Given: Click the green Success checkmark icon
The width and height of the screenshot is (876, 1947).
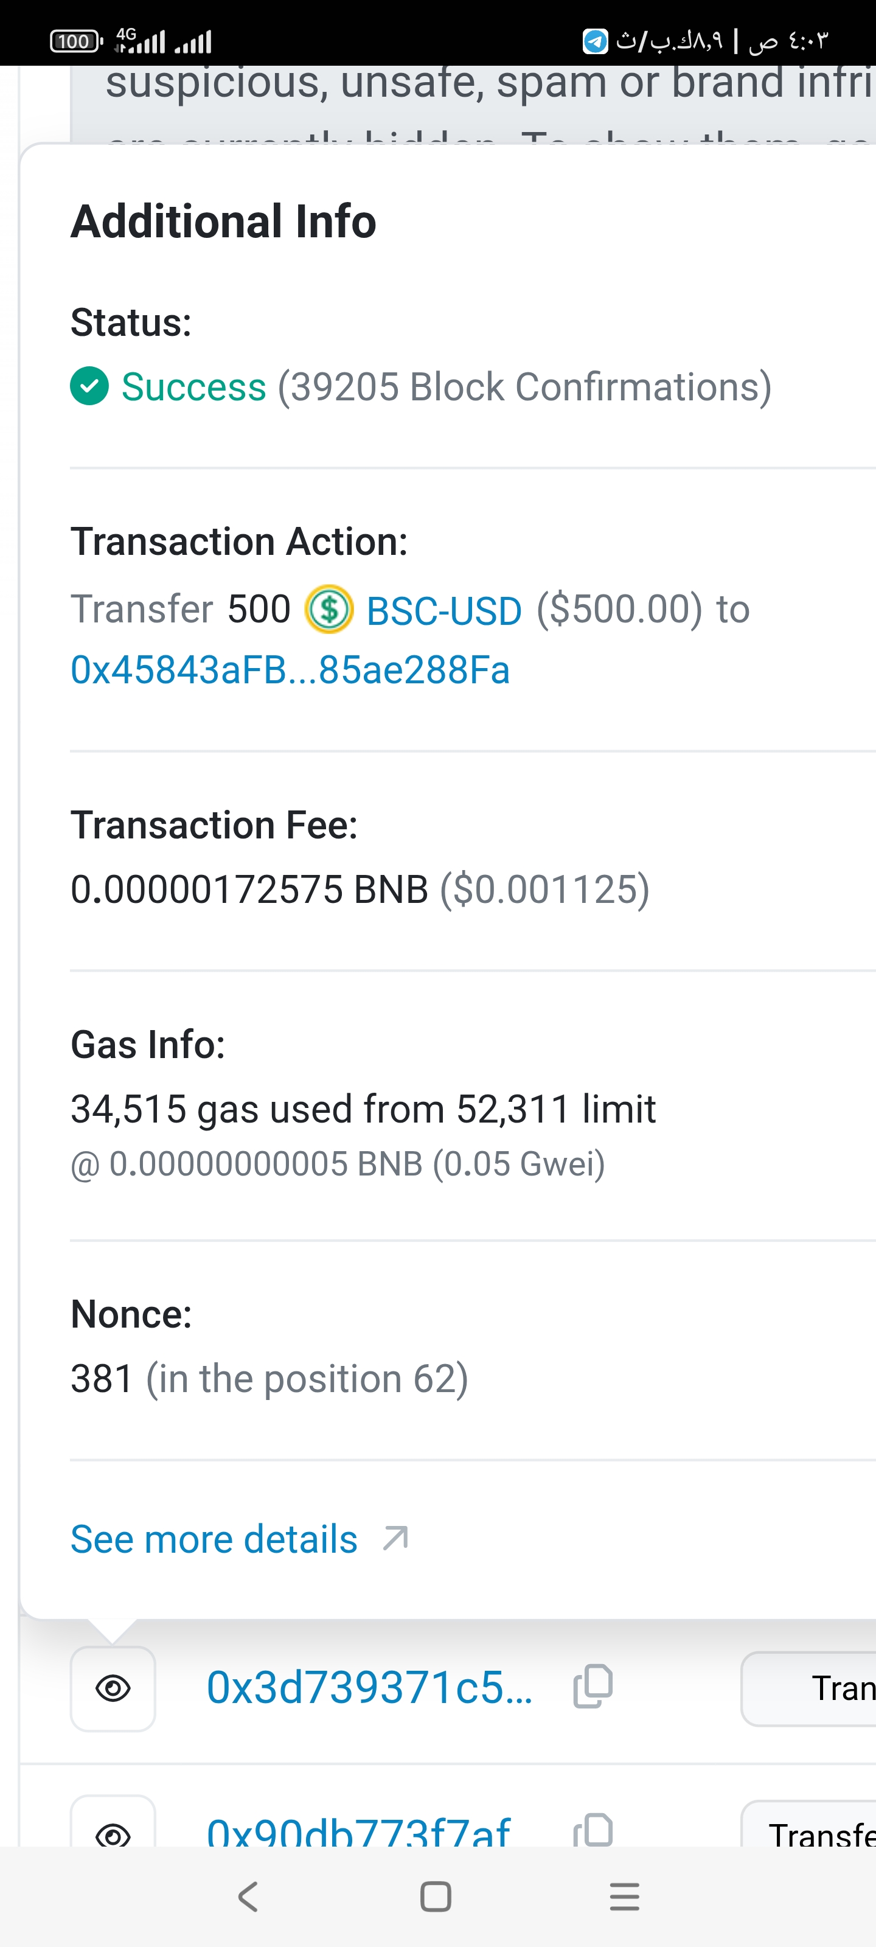Looking at the screenshot, I should 89,386.
